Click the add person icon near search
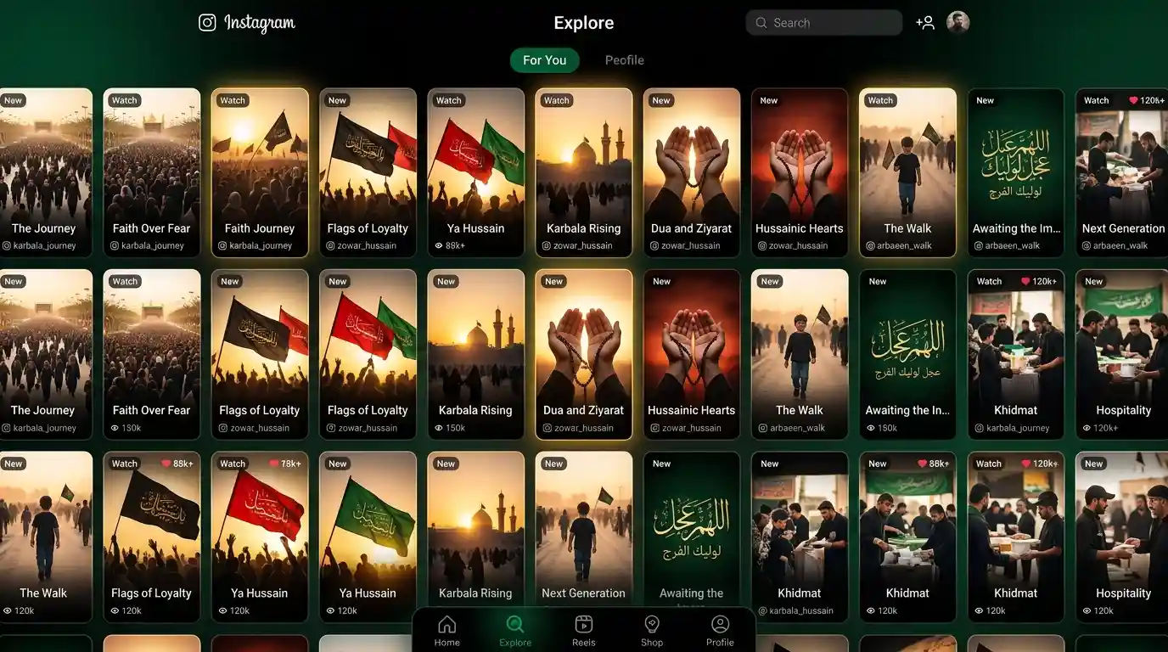The width and height of the screenshot is (1168, 652). pyautogui.click(x=925, y=23)
